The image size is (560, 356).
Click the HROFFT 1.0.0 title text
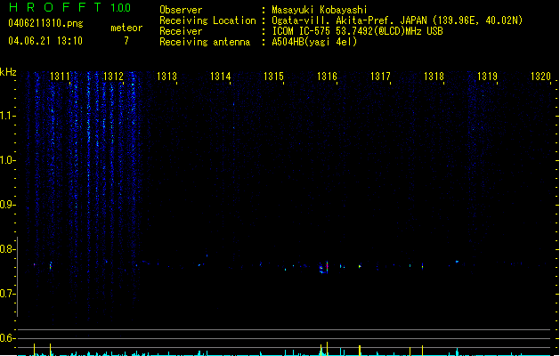[69, 7]
